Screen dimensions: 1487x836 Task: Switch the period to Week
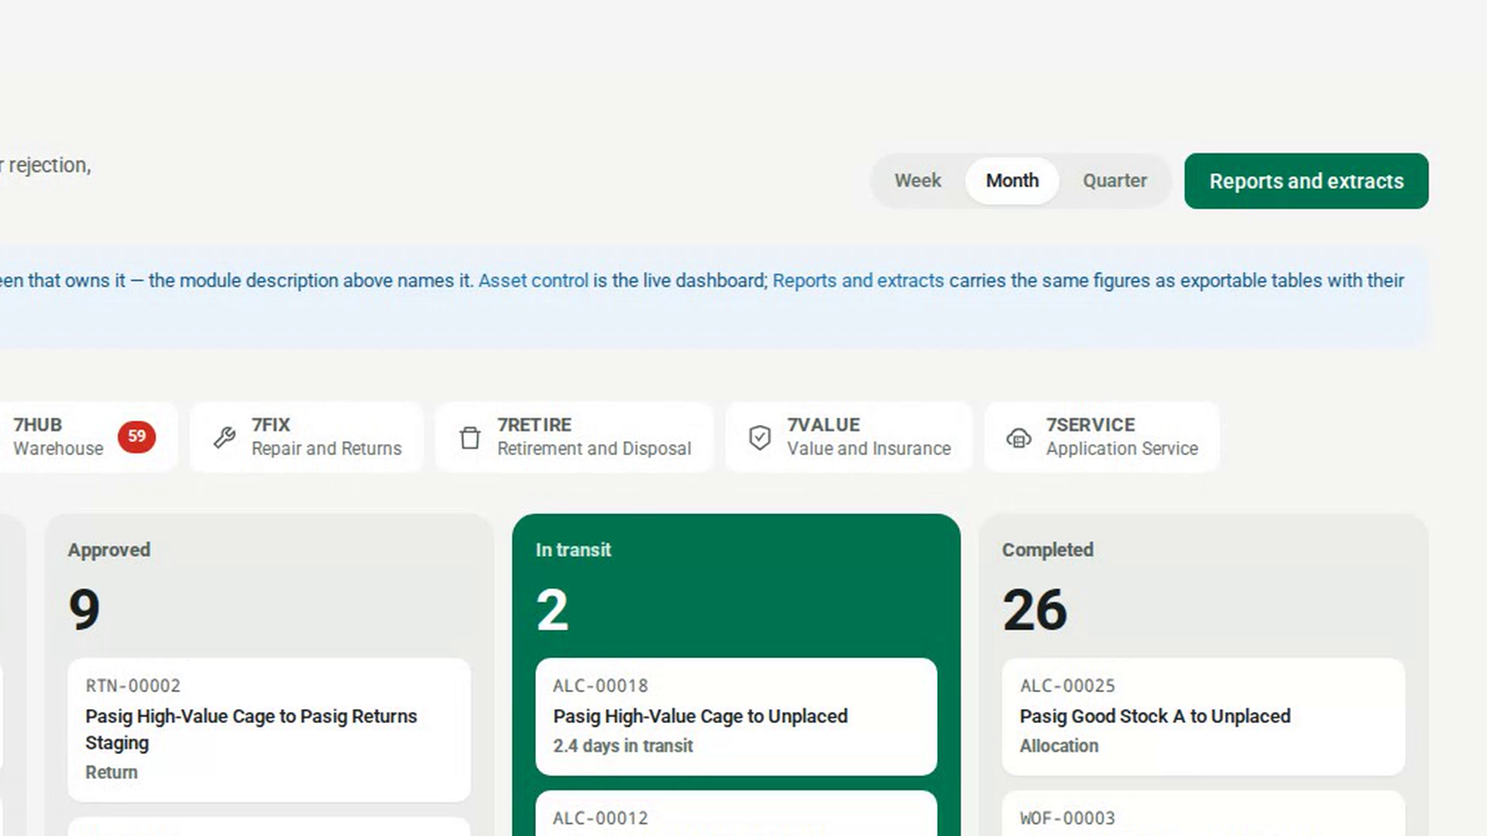coord(918,180)
